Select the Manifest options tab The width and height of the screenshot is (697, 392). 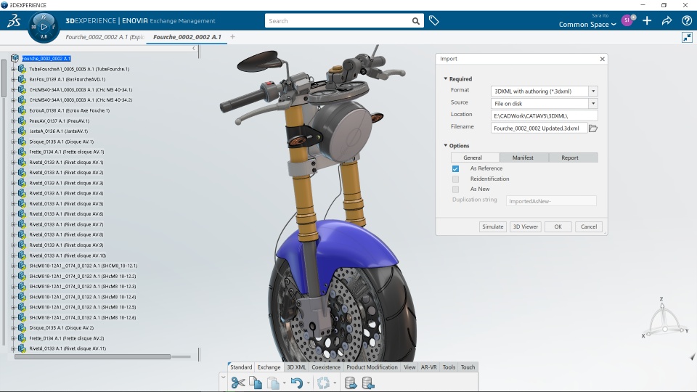523,158
